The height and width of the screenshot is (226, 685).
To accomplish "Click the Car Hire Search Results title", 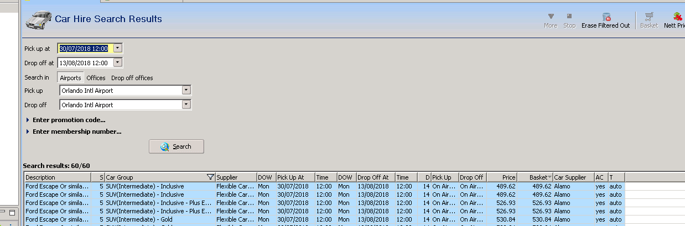I will click(108, 19).
